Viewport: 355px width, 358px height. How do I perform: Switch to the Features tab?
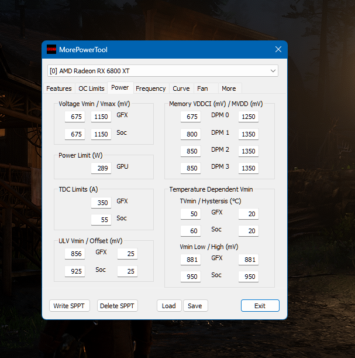(x=59, y=88)
